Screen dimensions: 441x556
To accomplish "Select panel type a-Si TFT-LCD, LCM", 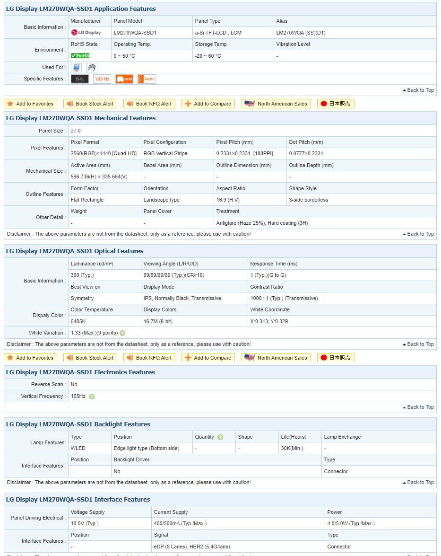I will (x=218, y=33).
